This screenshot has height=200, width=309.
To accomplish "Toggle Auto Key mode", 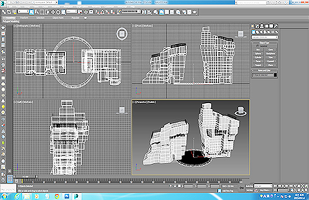I will click(249, 186).
